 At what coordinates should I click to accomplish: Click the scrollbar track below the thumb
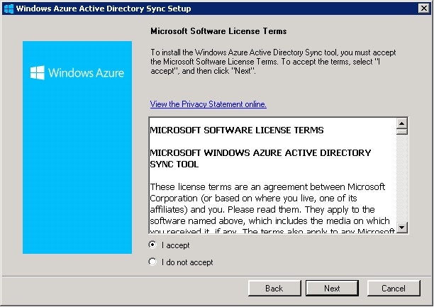point(401,179)
